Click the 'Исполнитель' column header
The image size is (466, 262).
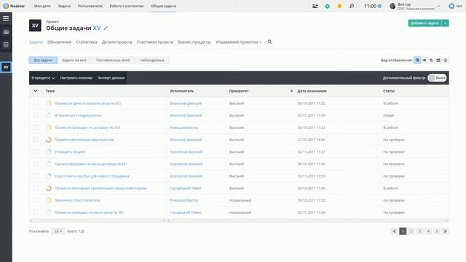pyautogui.click(x=182, y=91)
